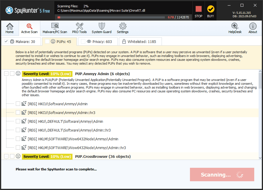This screenshot has height=190, width=263.
Task: Check the HKCU\Software\Ammyy\Admin entry
Action: [x=18, y=103]
